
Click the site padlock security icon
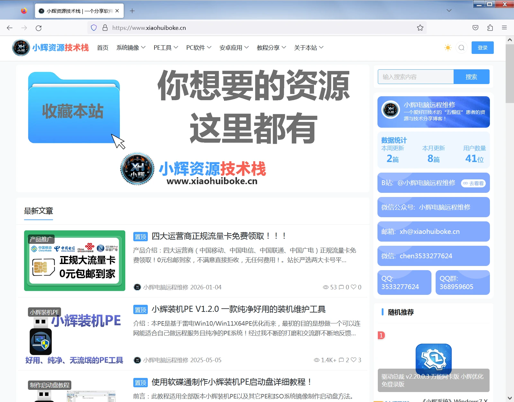[105, 28]
